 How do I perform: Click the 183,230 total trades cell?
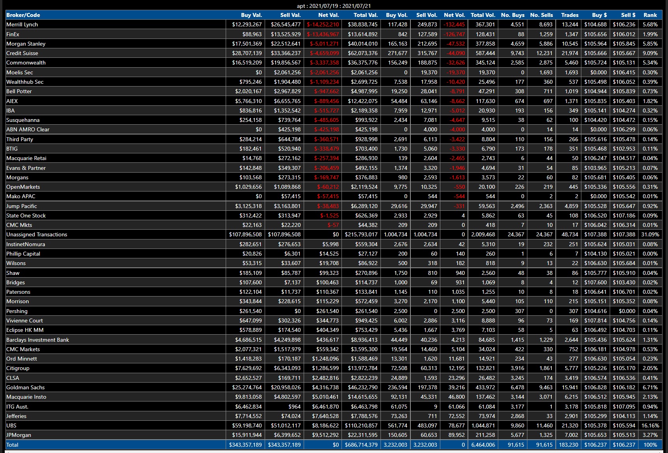tap(568, 445)
